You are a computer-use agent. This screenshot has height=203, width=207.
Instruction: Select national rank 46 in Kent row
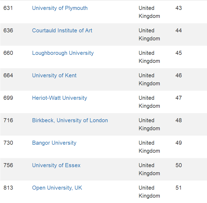click(178, 75)
